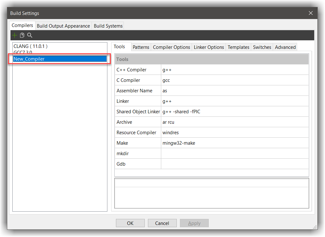Click the green plus to add a compiler
The image size is (325, 237).
pos(15,35)
